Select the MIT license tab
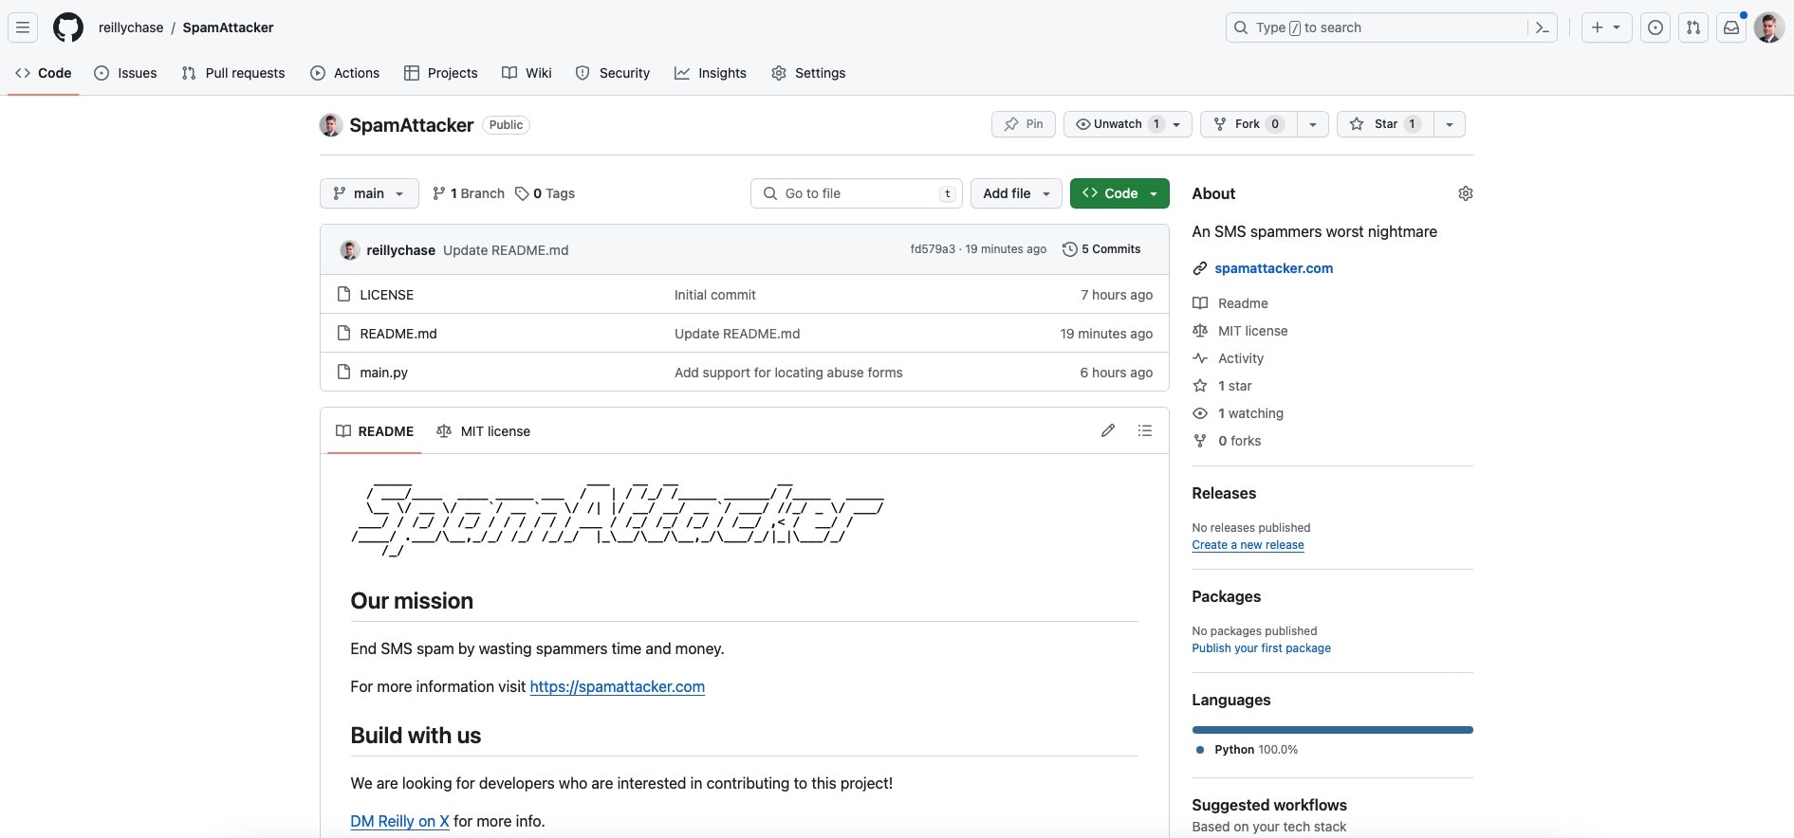Image resolution: width=1794 pixels, height=838 pixels. tap(484, 431)
